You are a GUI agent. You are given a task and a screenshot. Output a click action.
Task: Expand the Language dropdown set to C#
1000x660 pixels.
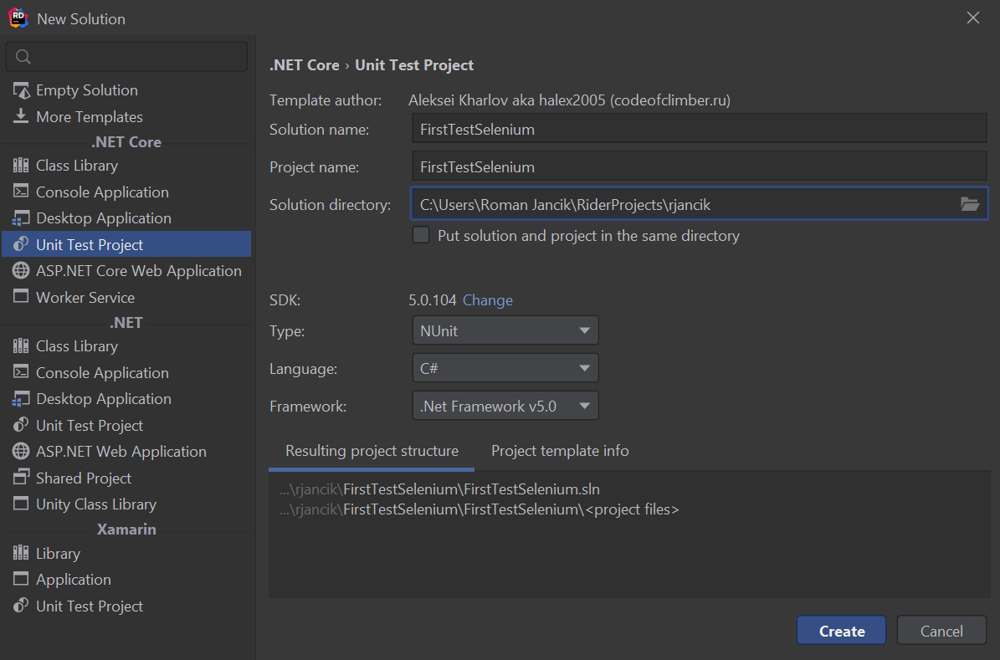coord(505,369)
